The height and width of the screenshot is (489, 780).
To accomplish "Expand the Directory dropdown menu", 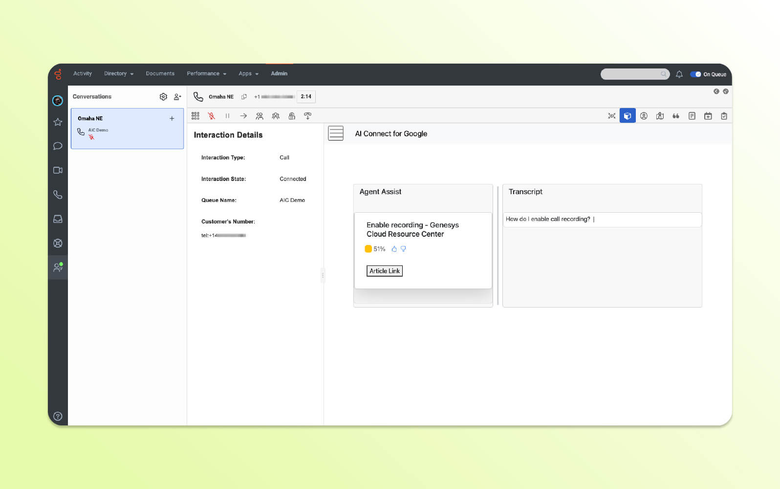I will tap(119, 74).
